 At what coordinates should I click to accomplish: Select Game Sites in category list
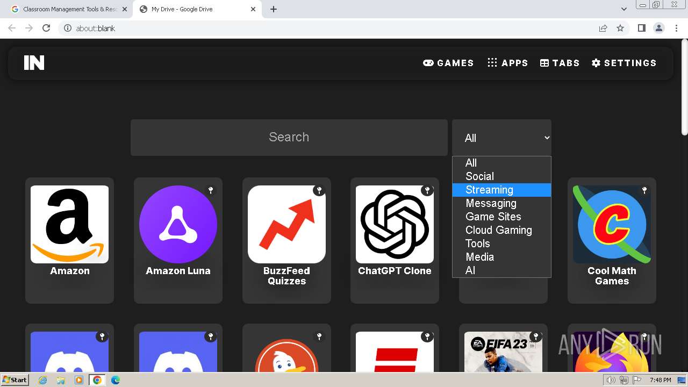click(501, 217)
